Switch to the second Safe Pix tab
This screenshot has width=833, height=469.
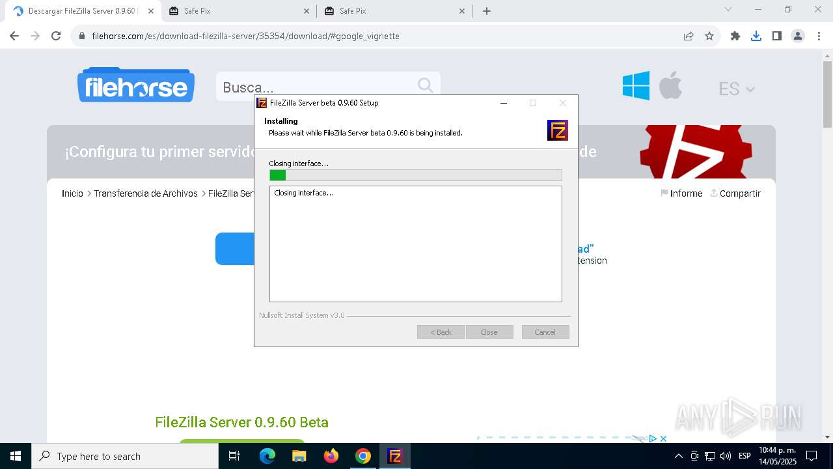pyautogui.click(x=238, y=11)
